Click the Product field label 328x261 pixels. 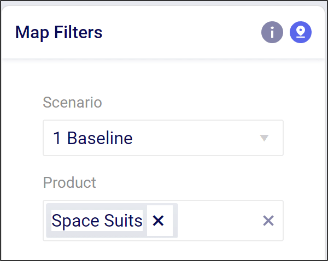click(x=69, y=182)
